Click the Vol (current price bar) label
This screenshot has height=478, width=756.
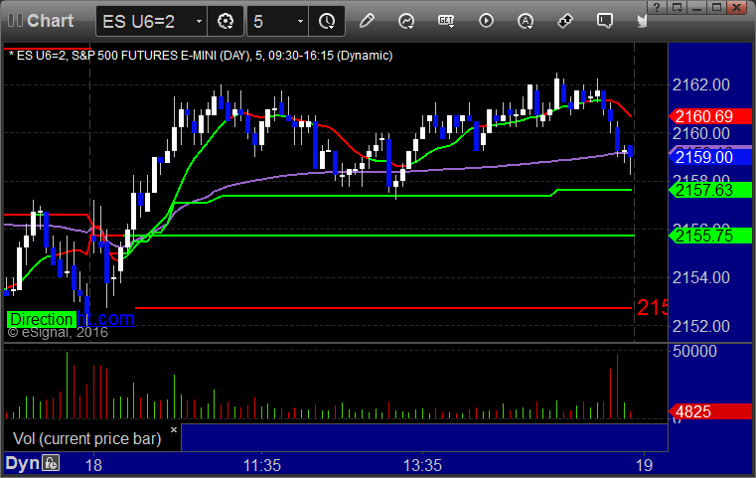(86, 439)
